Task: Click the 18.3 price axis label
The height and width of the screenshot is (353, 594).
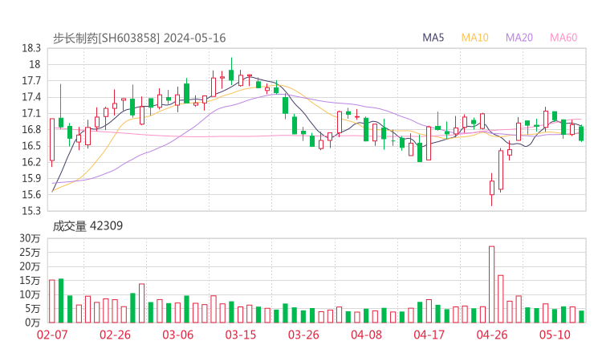Action: click(x=31, y=48)
